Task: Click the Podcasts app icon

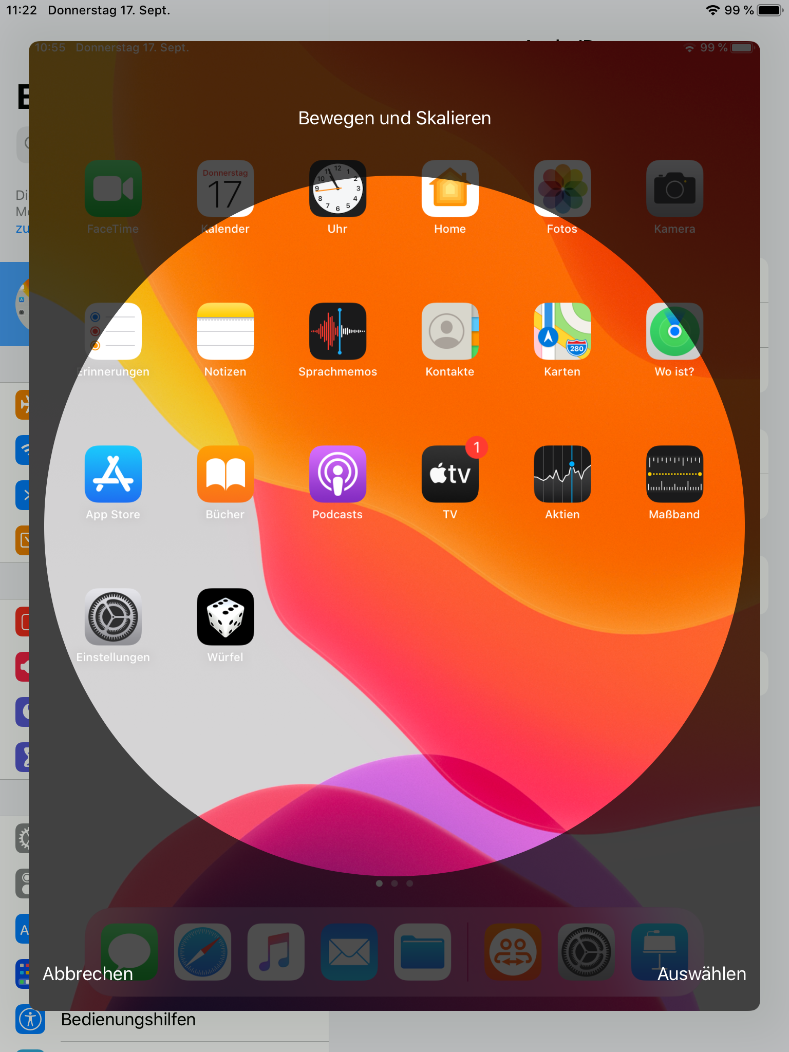Action: [x=337, y=474]
